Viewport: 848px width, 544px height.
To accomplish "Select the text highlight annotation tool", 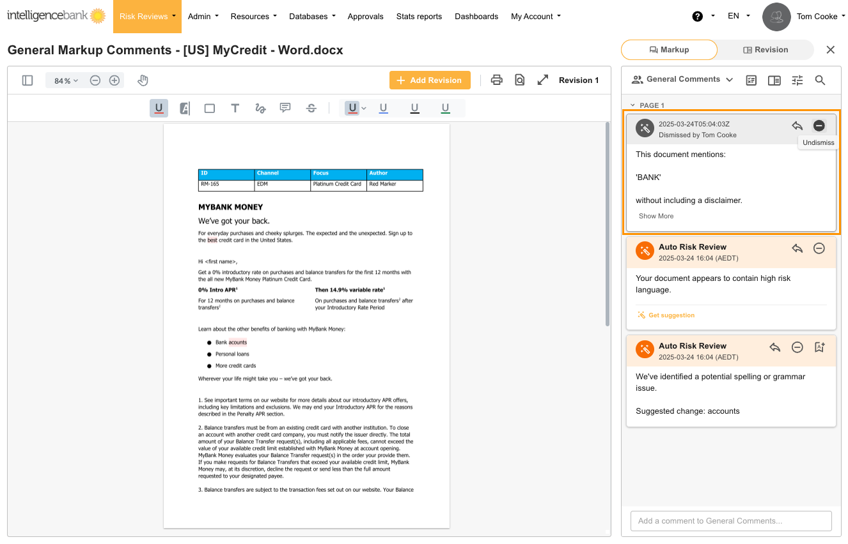I will tap(184, 108).
